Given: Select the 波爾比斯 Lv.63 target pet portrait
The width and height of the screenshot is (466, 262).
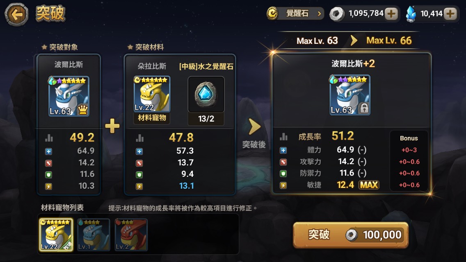Looking at the screenshot, I should [69, 96].
